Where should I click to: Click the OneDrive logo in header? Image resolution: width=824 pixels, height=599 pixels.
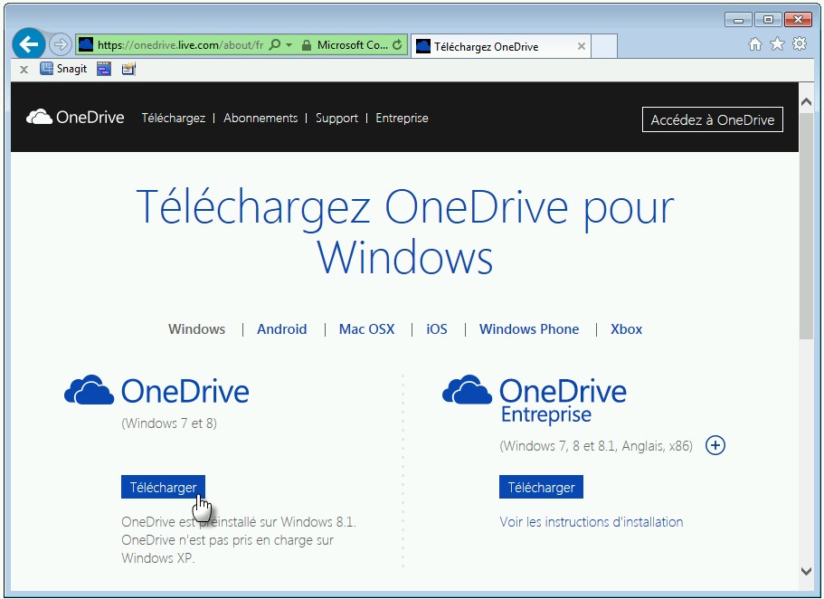76,118
